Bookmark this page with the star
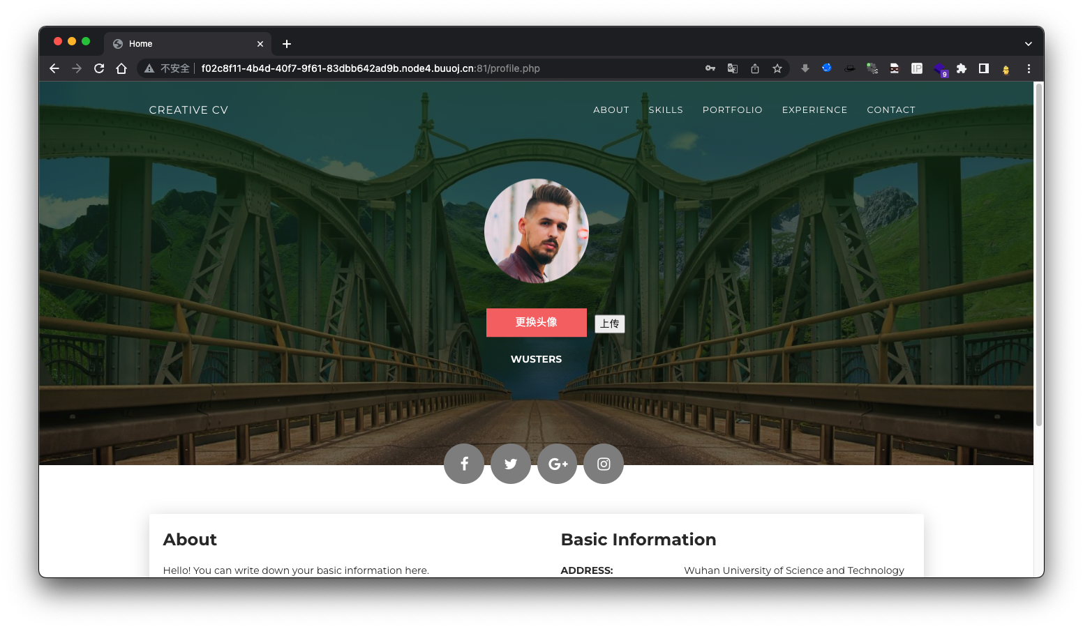This screenshot has height=629, width=1083. [x=777, y=68]
